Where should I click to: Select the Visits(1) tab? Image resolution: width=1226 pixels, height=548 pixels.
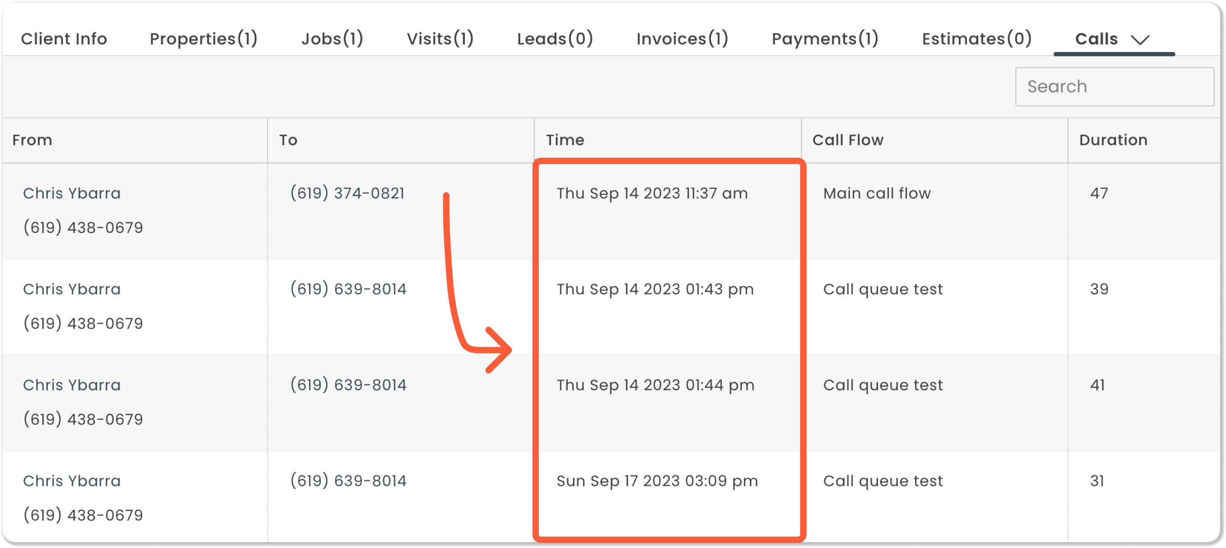(440, 39)
